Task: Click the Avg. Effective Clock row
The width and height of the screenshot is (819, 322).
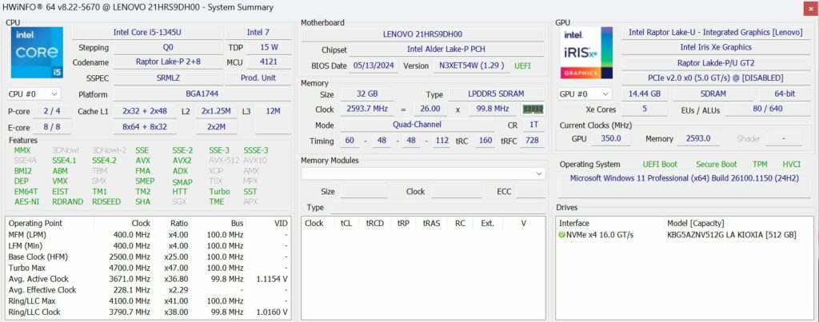Action: coord(148,290)
